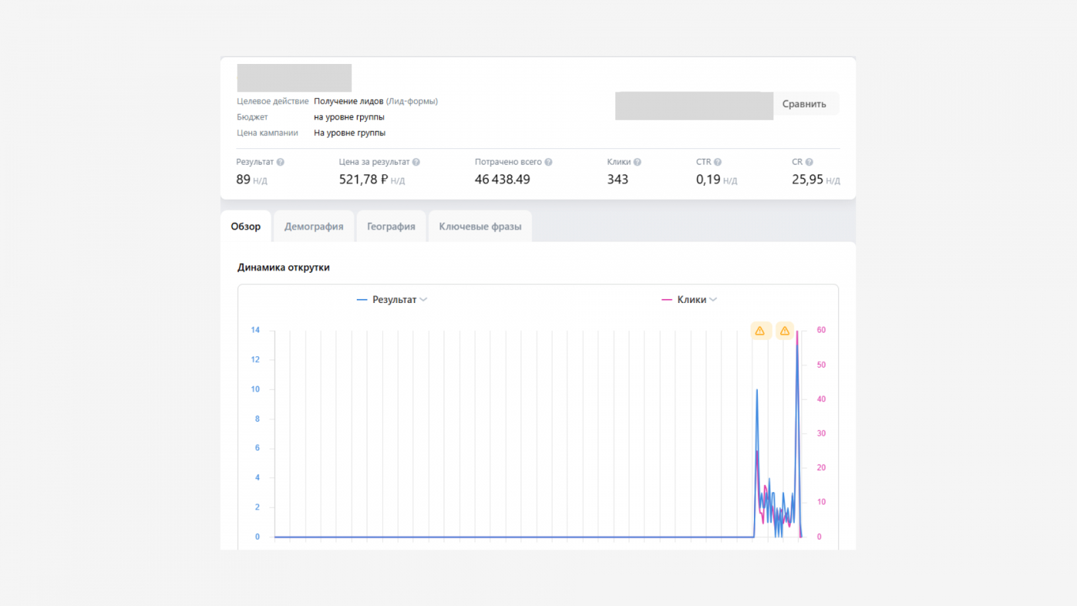Click the CTR value 0,19

click(x=708, y=180)
